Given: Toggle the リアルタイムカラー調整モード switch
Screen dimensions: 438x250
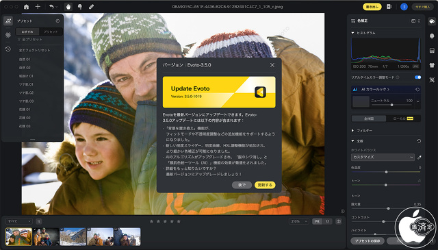Looking at the screenshot, I should (x=417, y=77).
